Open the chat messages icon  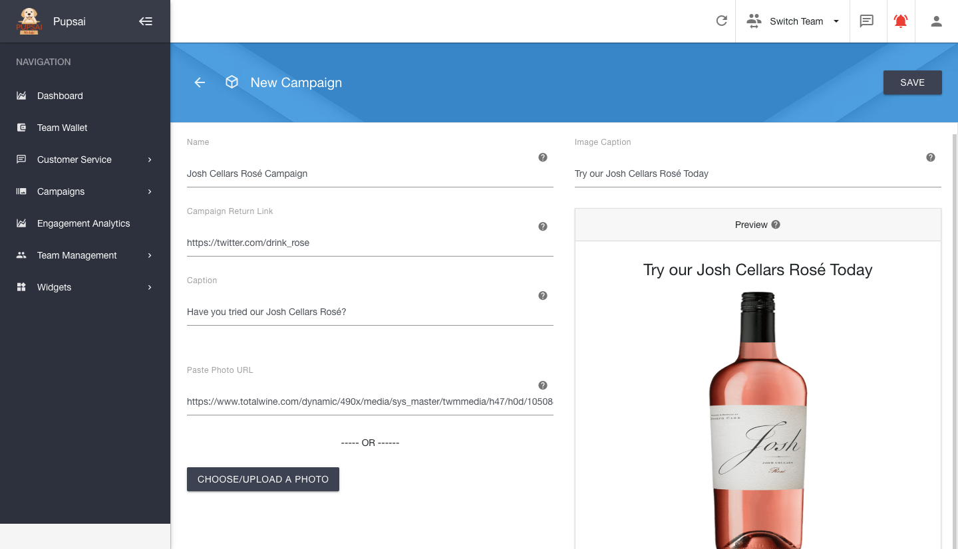tap(866, 21)
